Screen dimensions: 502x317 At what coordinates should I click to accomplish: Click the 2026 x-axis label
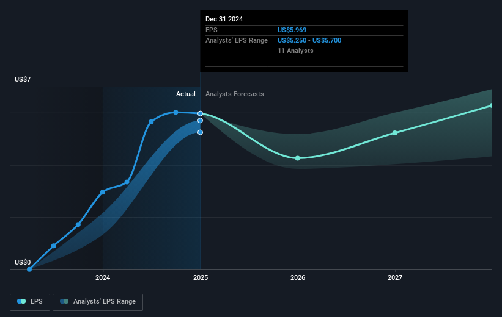click(x=298, y=277)
